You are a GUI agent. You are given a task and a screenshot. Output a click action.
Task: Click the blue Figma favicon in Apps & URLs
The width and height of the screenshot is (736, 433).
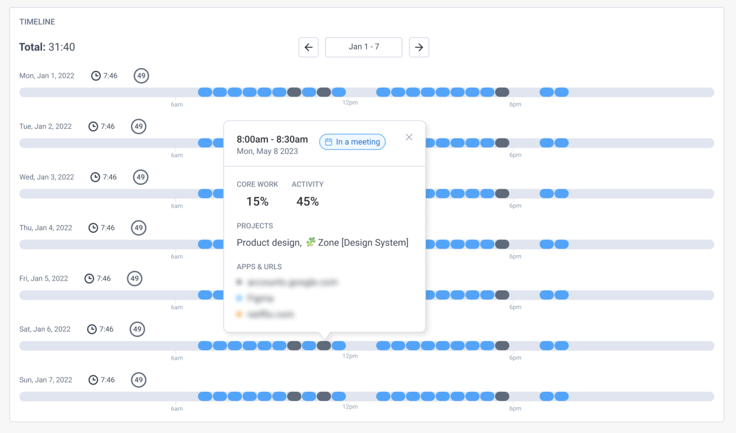(239, 298)
